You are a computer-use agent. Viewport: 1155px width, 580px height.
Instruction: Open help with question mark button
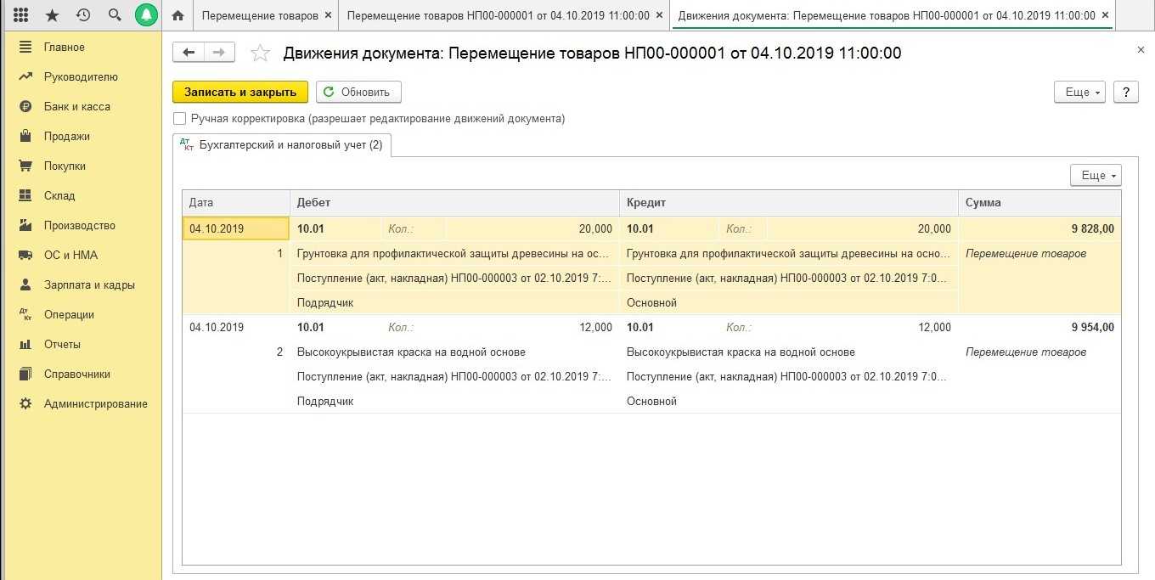coord(1125,92)
